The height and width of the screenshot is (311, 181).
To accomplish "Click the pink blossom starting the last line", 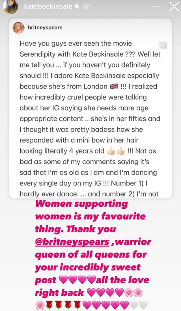I will pos(40,305).
